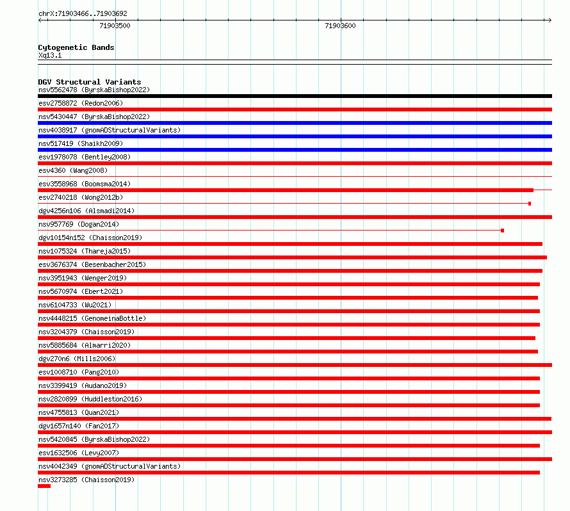Click the nsv5562478 (ByrskaBishop2022) label
This screenshot has width=570, height=511.
tap(94, 90)
